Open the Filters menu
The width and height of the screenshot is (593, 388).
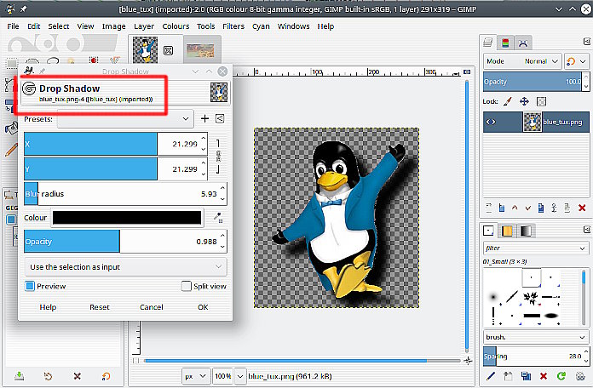pyautogui.click(x=233, y=26)
